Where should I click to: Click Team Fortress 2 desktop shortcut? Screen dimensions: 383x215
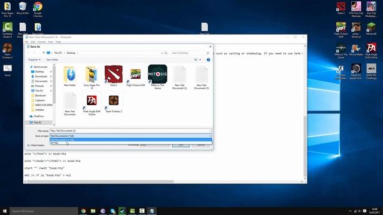click(7, 51)
